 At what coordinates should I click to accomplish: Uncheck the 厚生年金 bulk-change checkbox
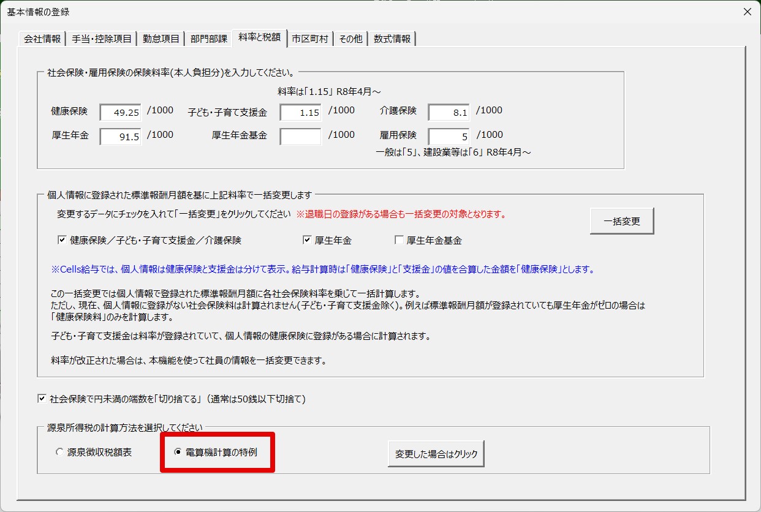click(308, 241)
